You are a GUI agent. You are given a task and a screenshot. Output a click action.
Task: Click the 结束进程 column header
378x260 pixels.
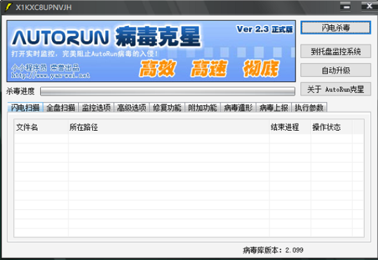[290, 127]
